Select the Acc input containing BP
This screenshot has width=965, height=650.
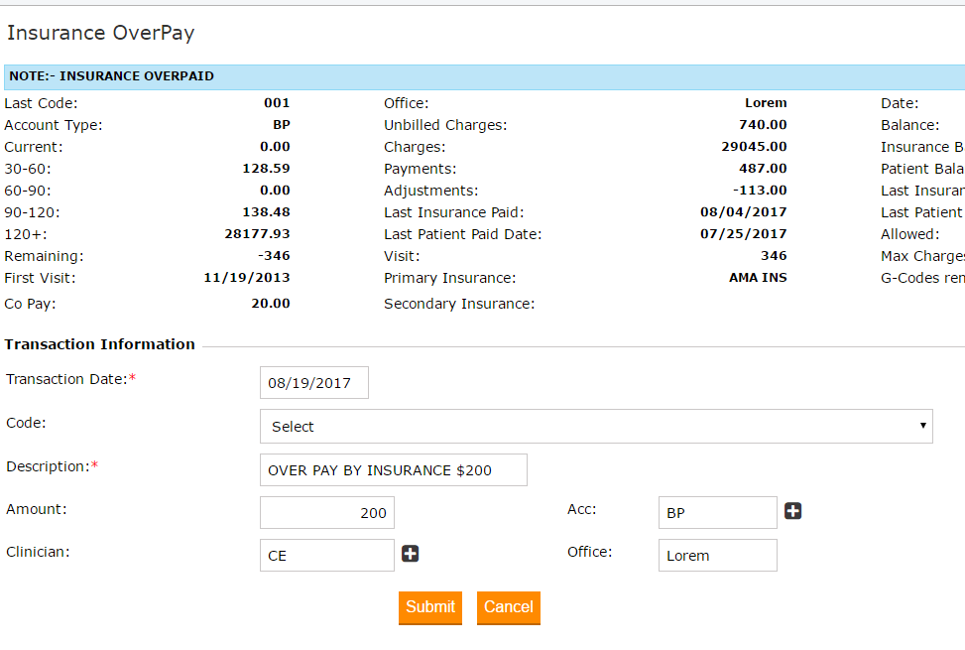pyautogui.click(x=717, y=513)
